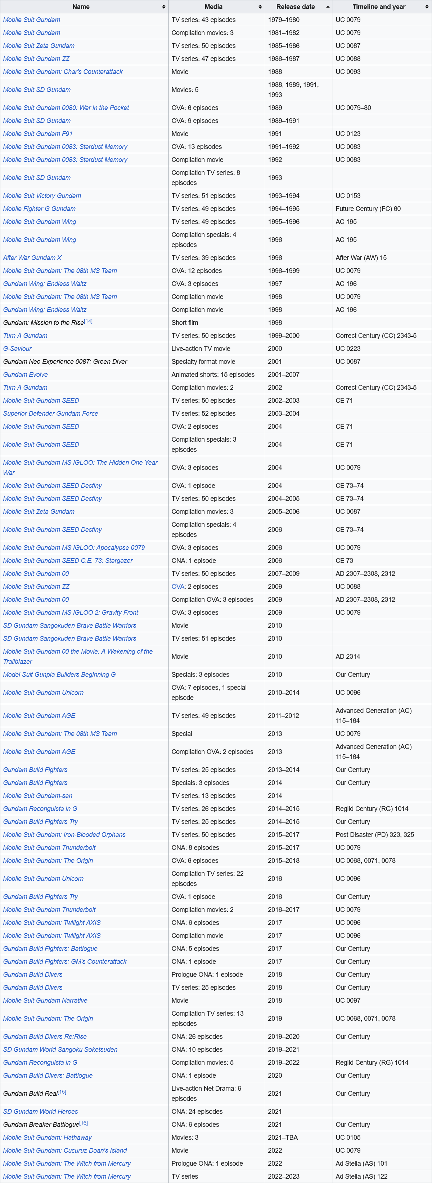
Task: Open Gundam Evolve link
Action: click(x=25, y=375)
